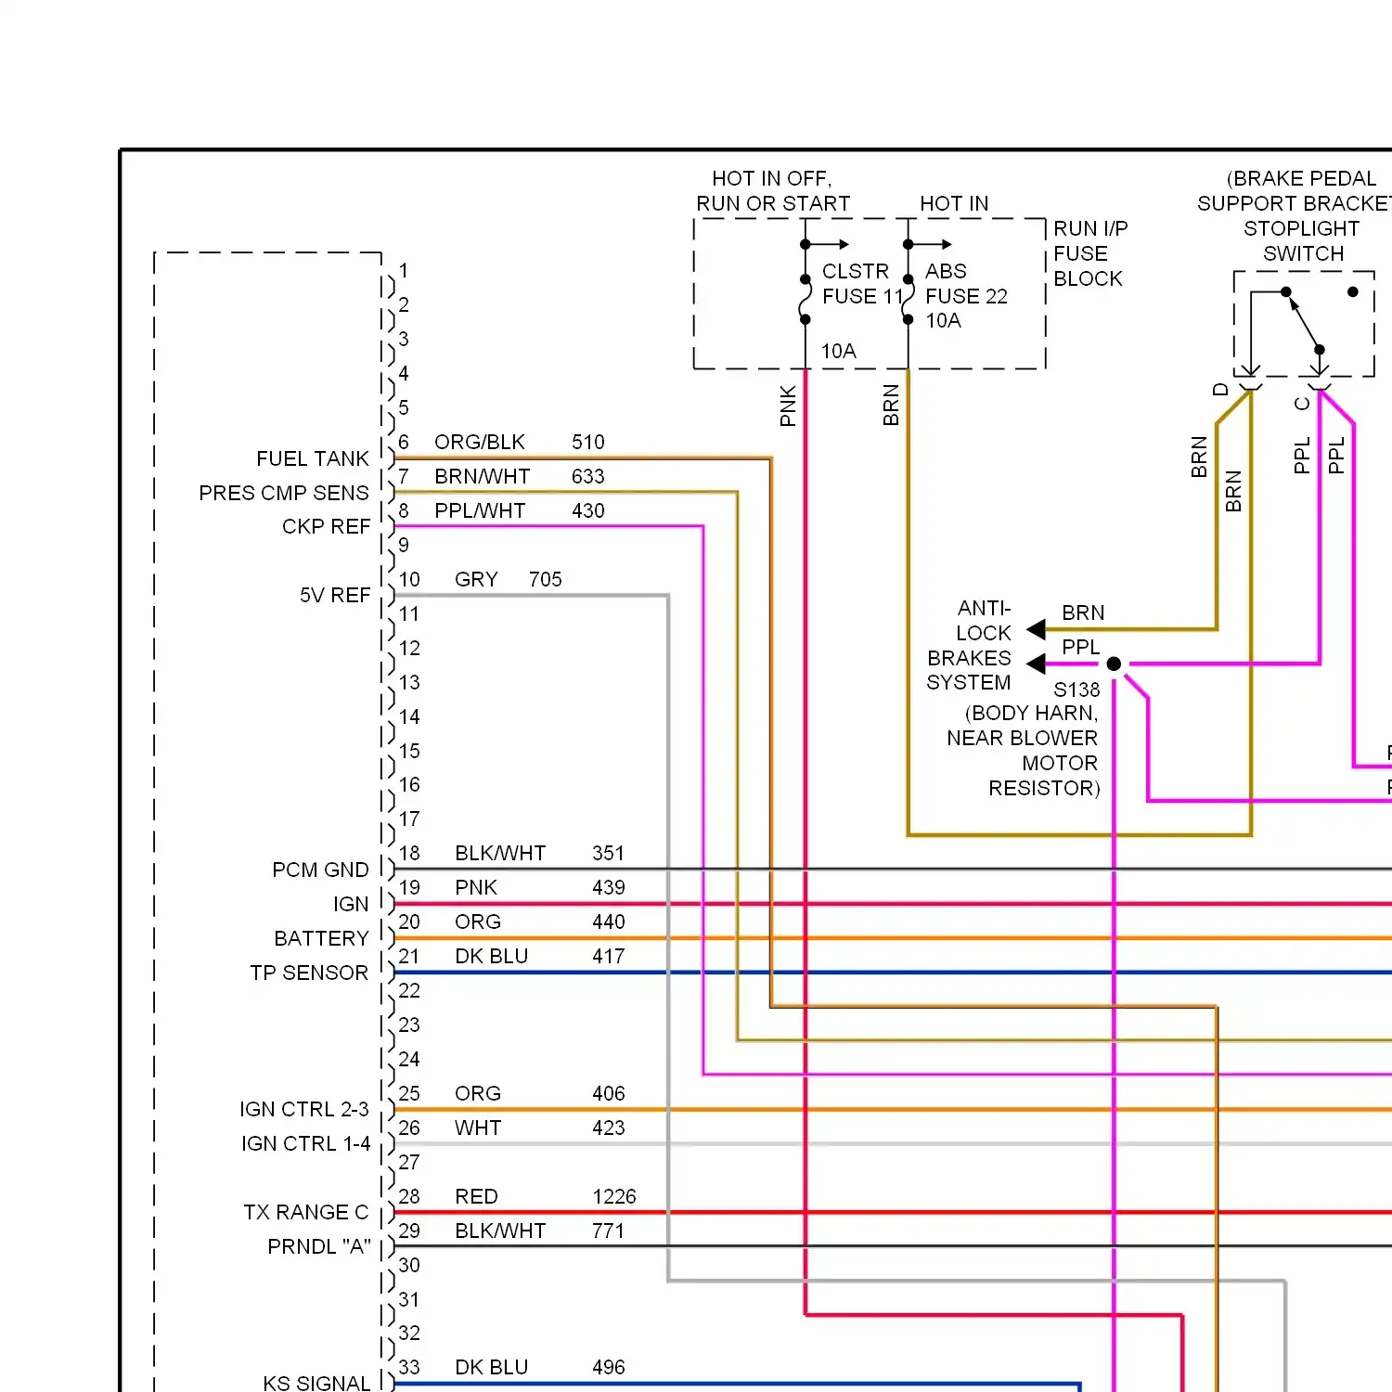Screen dimensions: 1392x1392
Task: Click vertical BRN label below ABS fuse
Action: point(891,406)
